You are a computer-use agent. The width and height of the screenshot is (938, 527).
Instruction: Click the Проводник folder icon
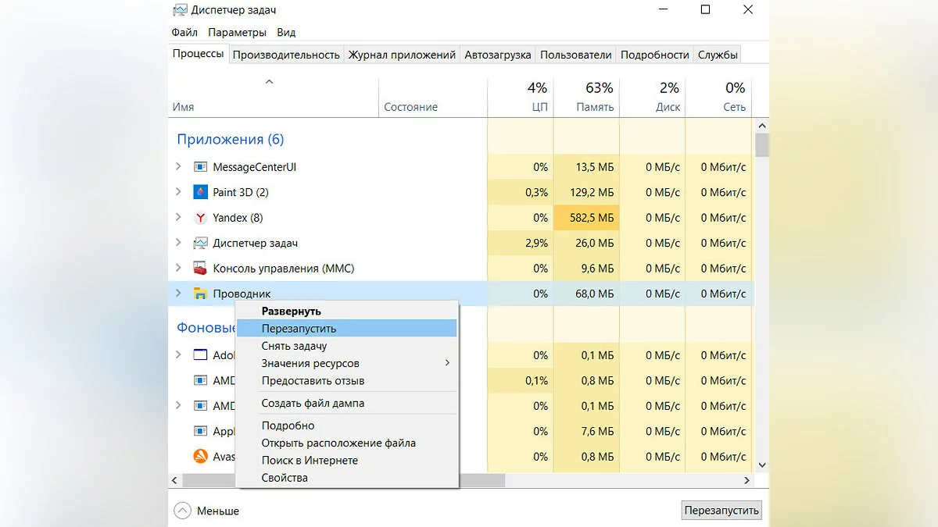coord(200,294)
